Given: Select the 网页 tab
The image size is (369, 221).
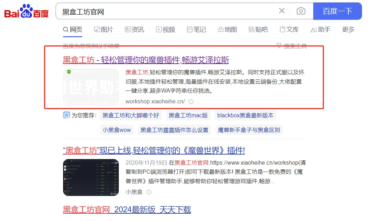Looking at the screenshot, I should 72,30.
